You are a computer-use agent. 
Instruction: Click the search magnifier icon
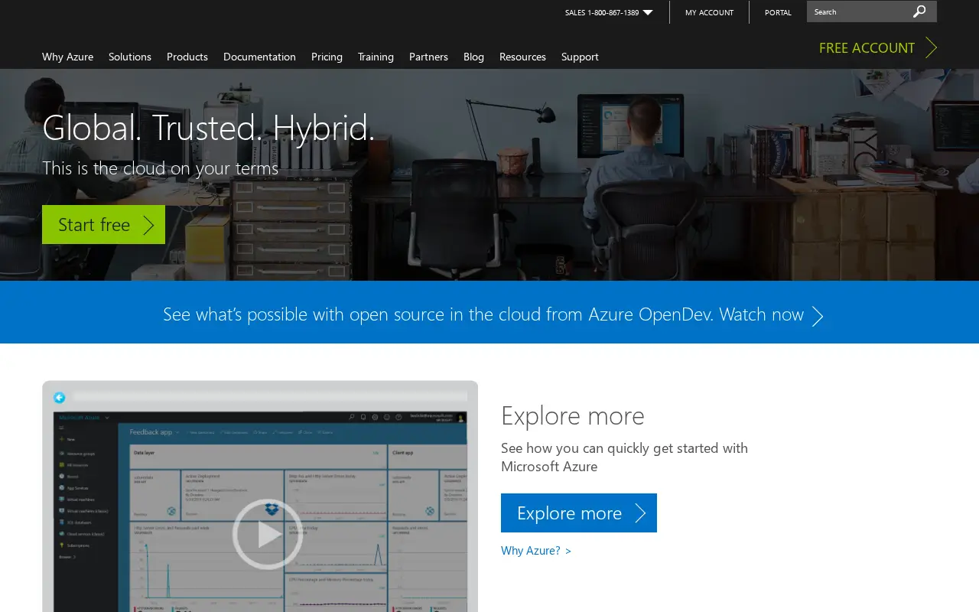point(919,11)
